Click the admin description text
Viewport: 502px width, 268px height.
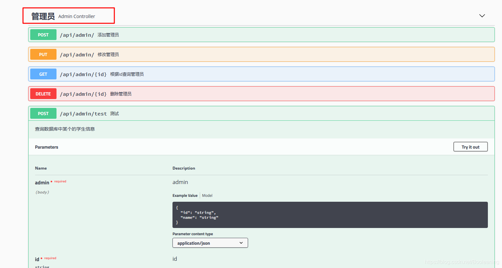180,182
